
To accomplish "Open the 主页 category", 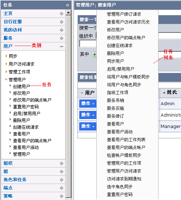I will (8, 14).
